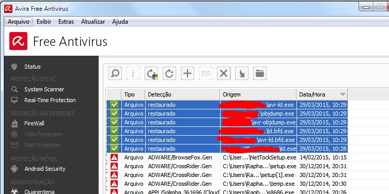Click the red warning icon of temp.exe row
Viewport: 389px width, 194px height.
(114, 184)
